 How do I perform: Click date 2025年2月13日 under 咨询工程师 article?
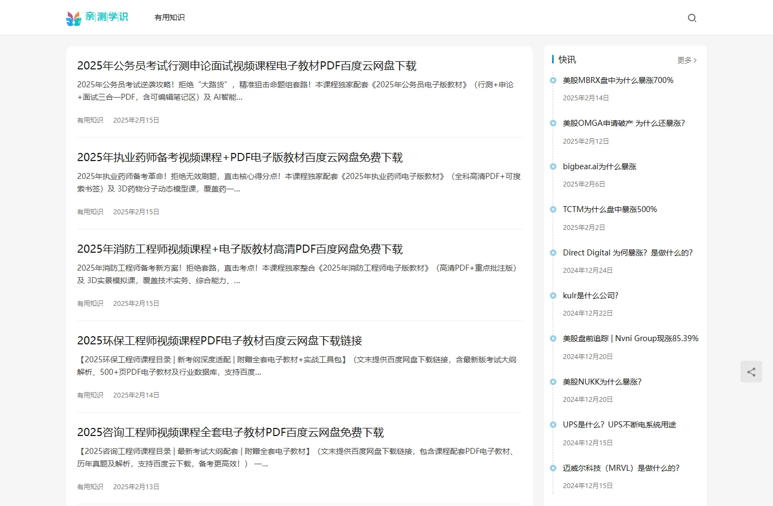(136, 487)
